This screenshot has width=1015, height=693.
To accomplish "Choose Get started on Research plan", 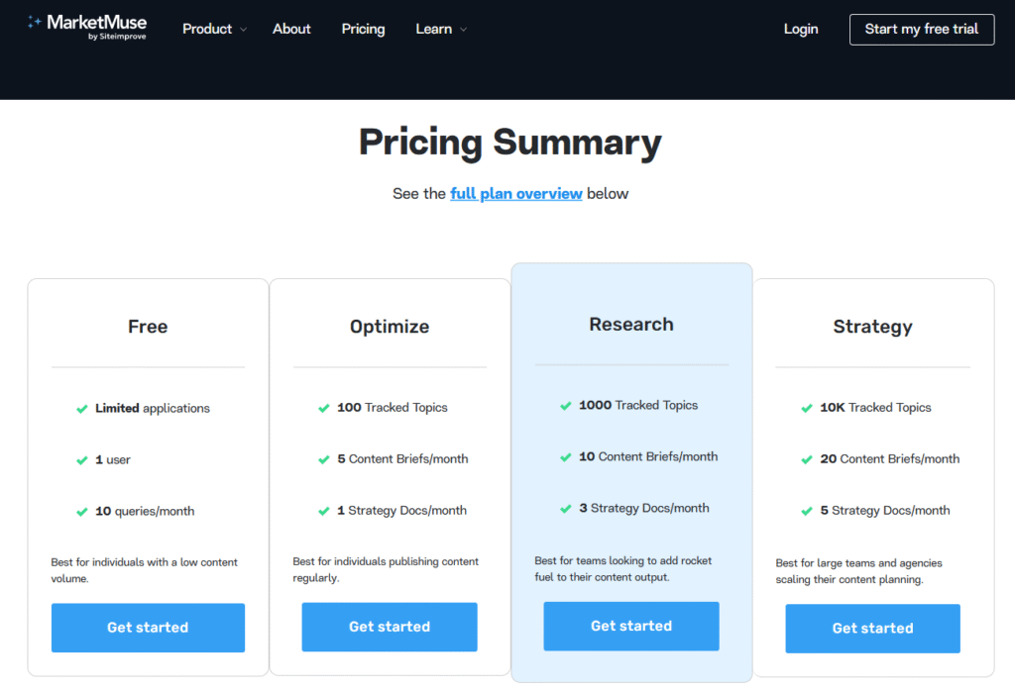I will (631, 626).
